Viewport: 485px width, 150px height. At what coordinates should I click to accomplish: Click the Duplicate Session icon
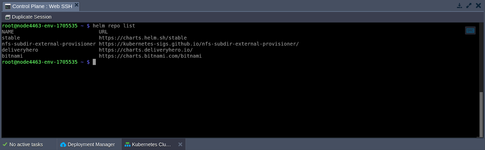point(8,17)
